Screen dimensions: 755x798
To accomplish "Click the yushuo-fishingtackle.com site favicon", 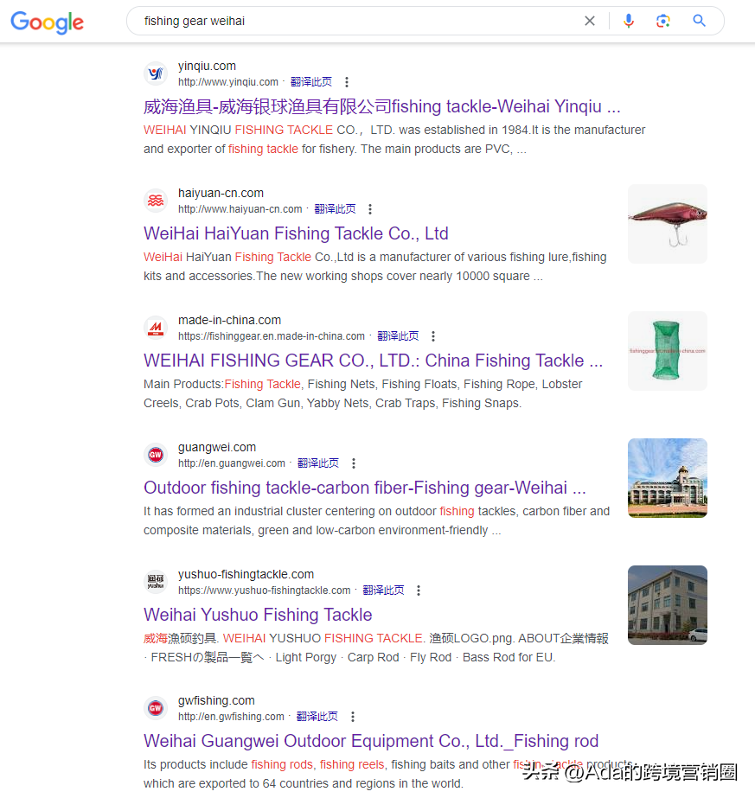I will pos(156,582).
